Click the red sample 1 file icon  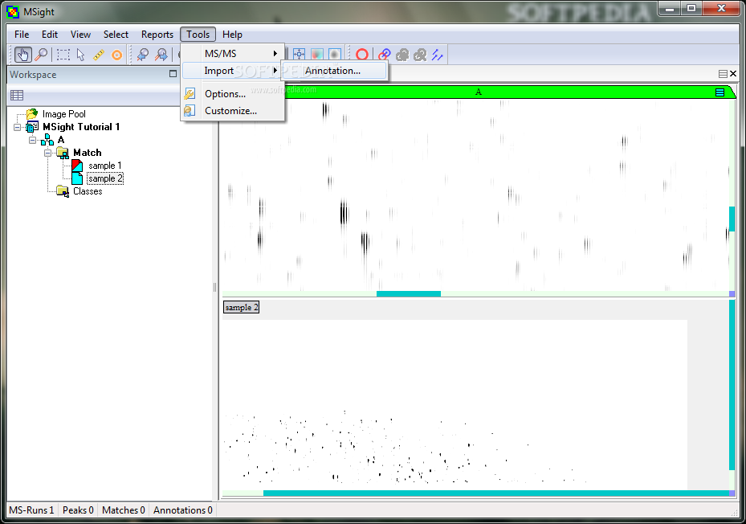(77, 166)
